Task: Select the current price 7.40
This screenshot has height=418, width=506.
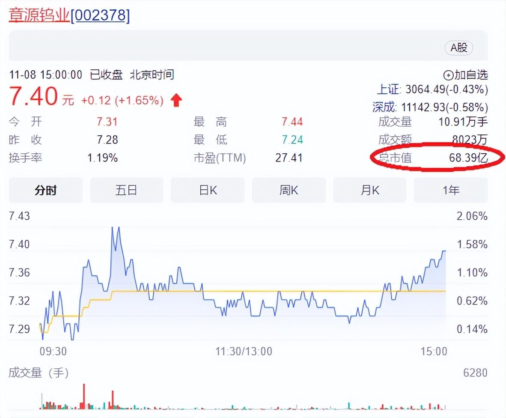Action: (33, 96)
